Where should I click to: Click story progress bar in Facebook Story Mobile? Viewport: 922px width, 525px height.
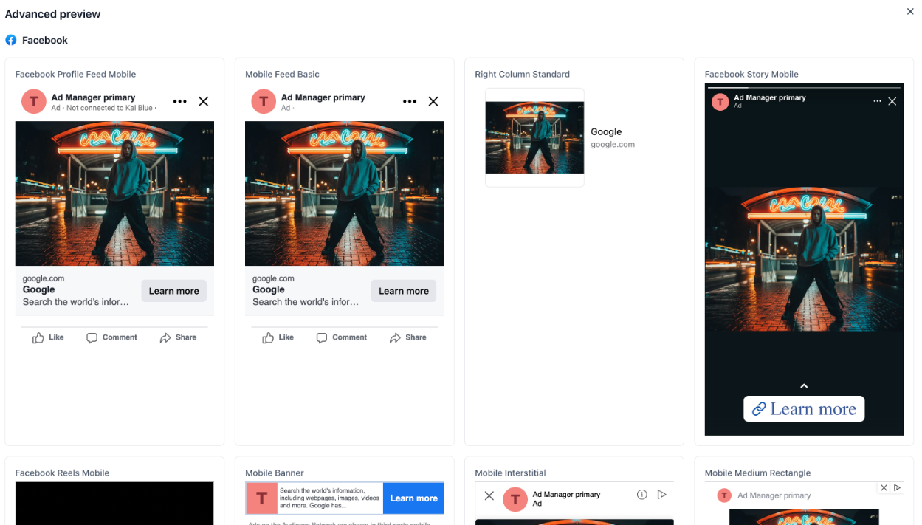point(804,87)
